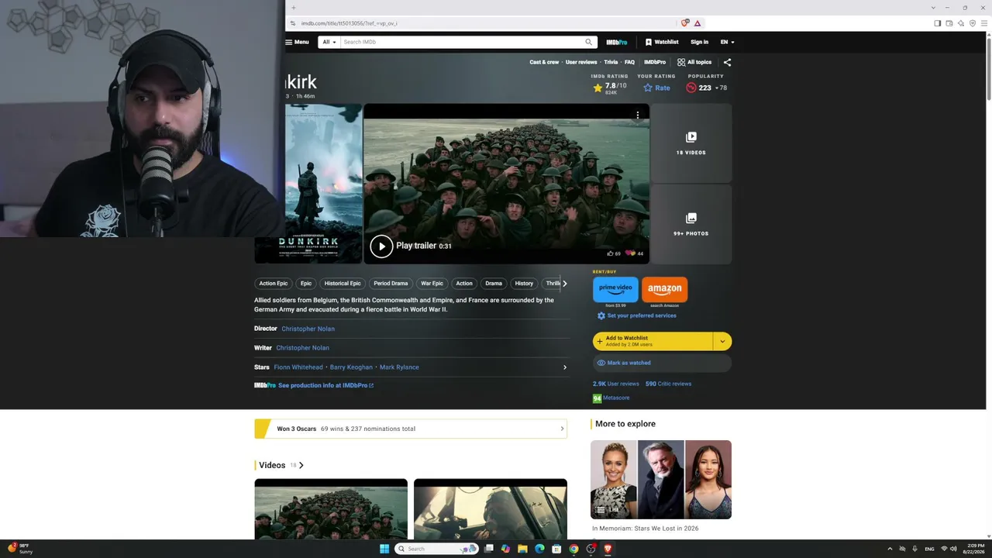Select the Action Epic genre chip
Screen dimensions: 992x558
[273, 284]
